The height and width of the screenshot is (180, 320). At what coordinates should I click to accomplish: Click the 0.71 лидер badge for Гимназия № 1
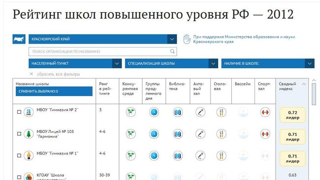(292, 158)
